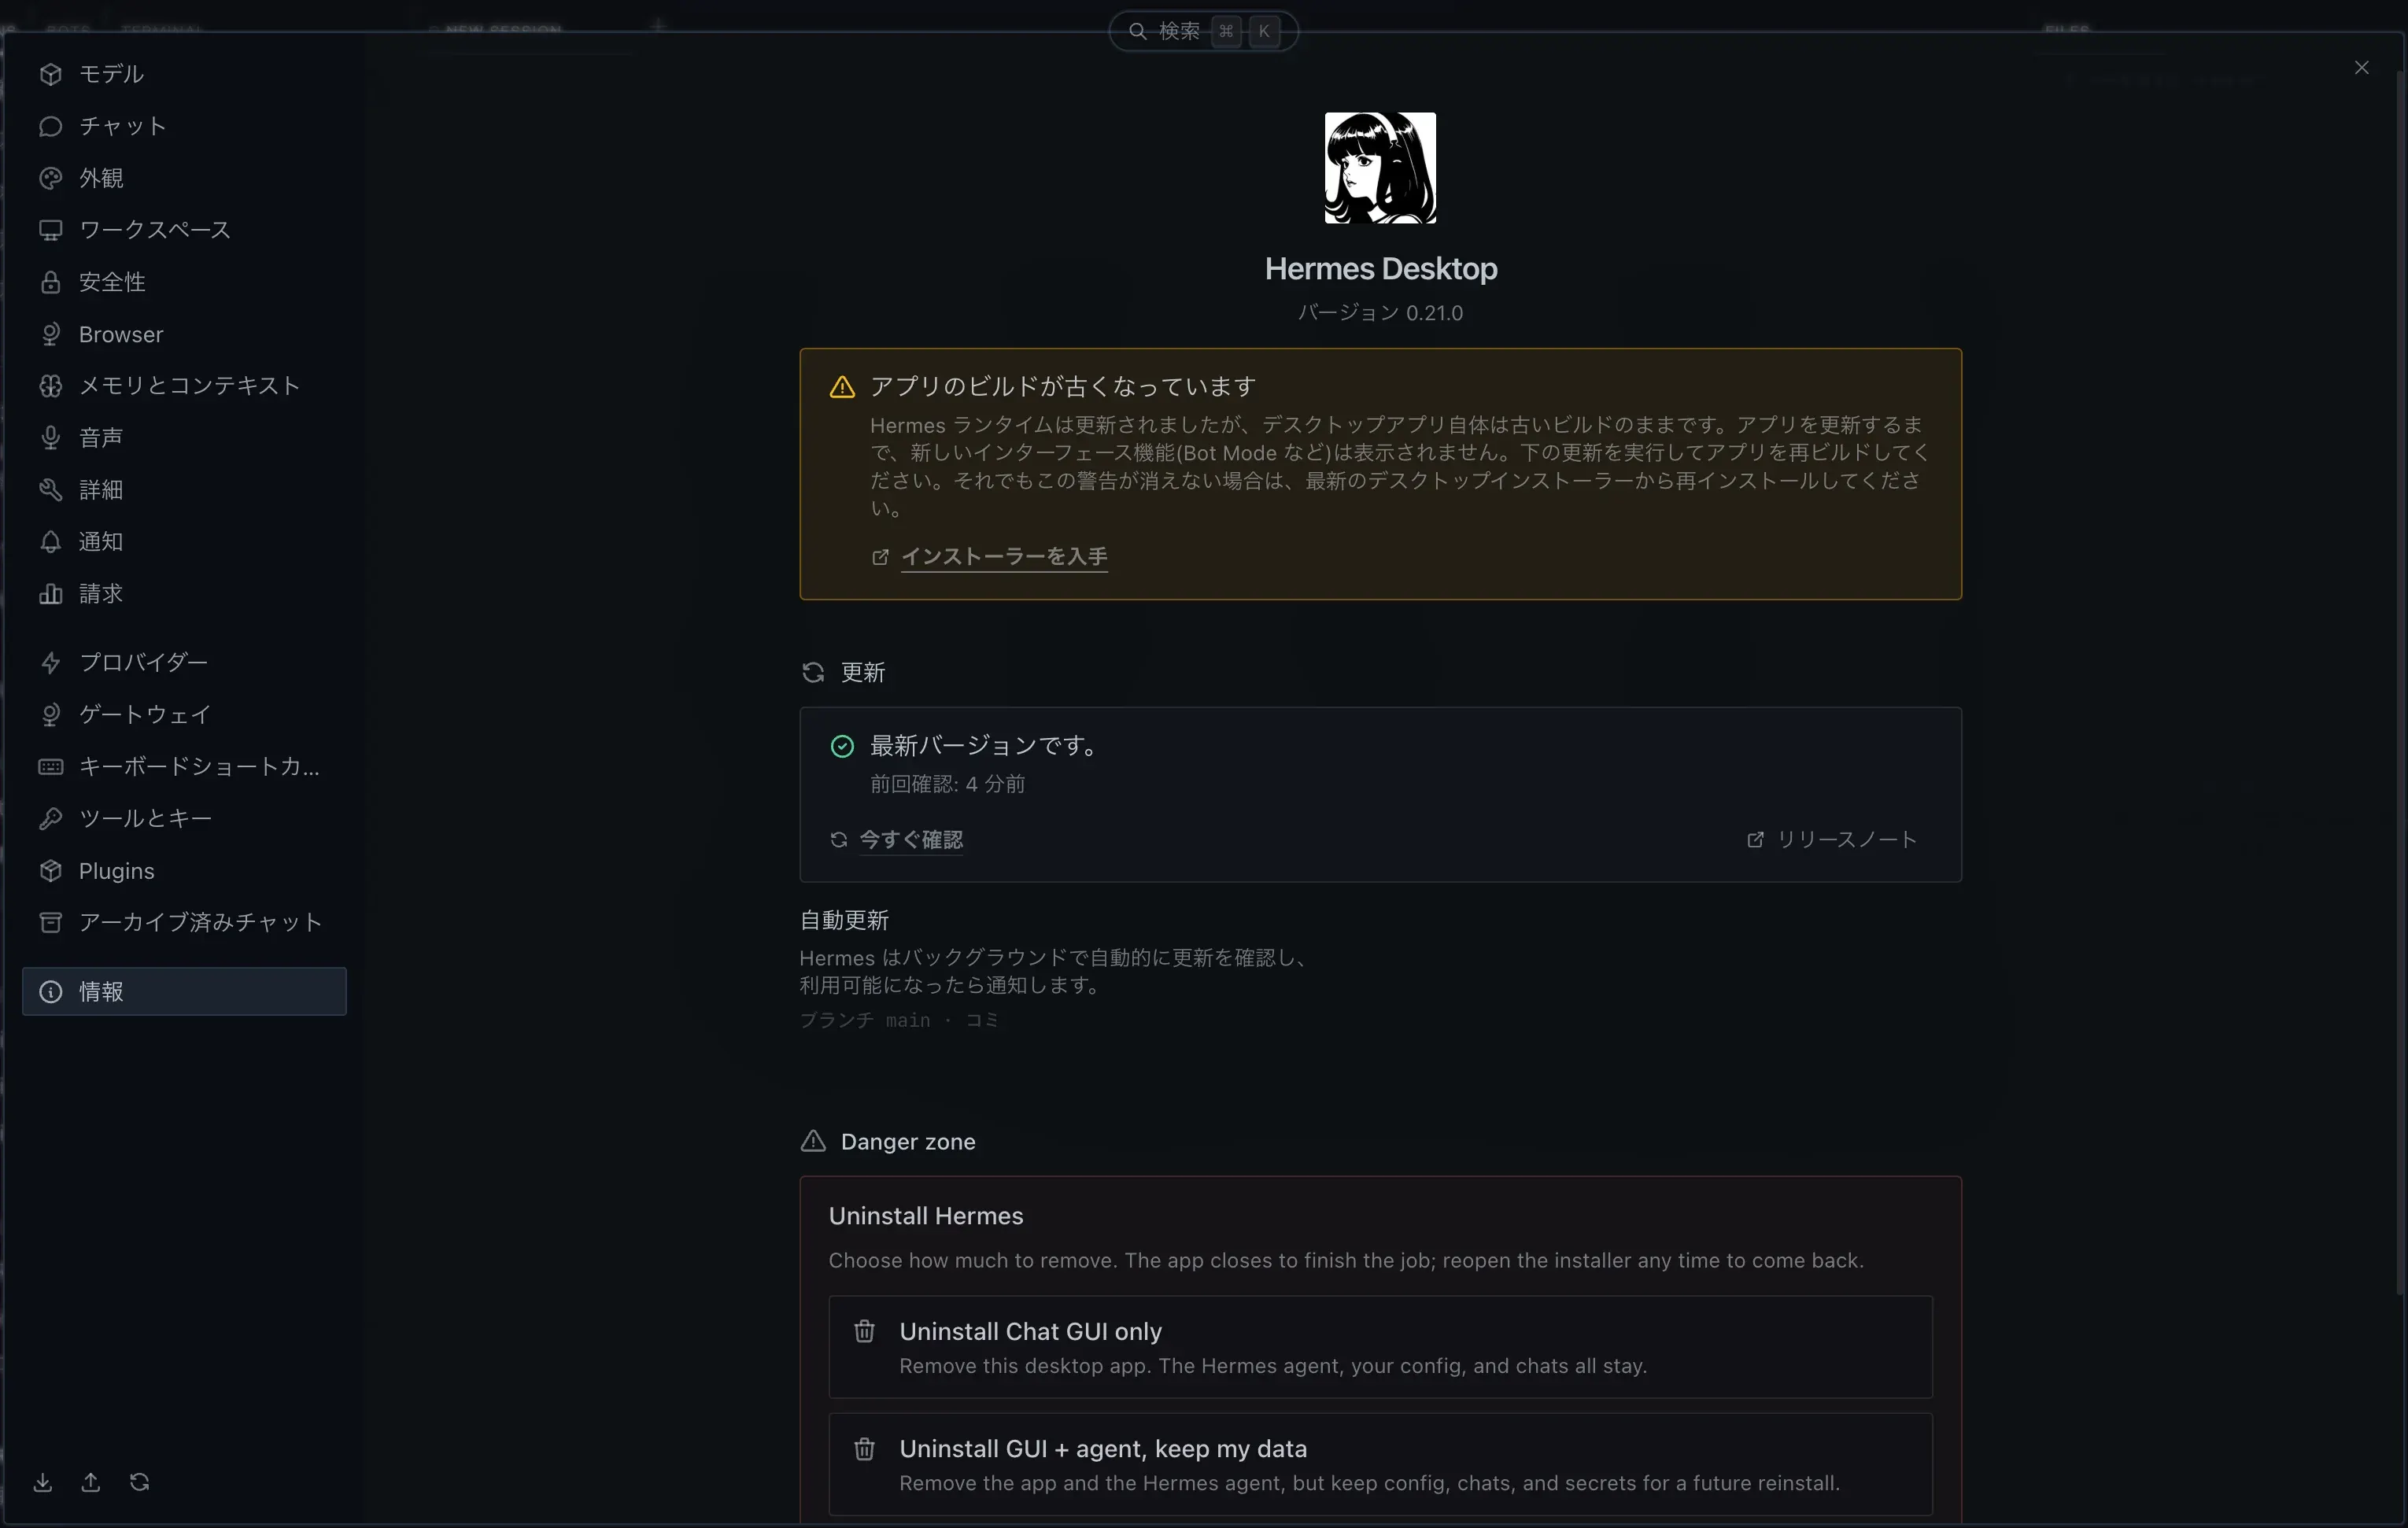
Task: Click the バージョン 0.21.0 text
Action: tap(1380, 313)
